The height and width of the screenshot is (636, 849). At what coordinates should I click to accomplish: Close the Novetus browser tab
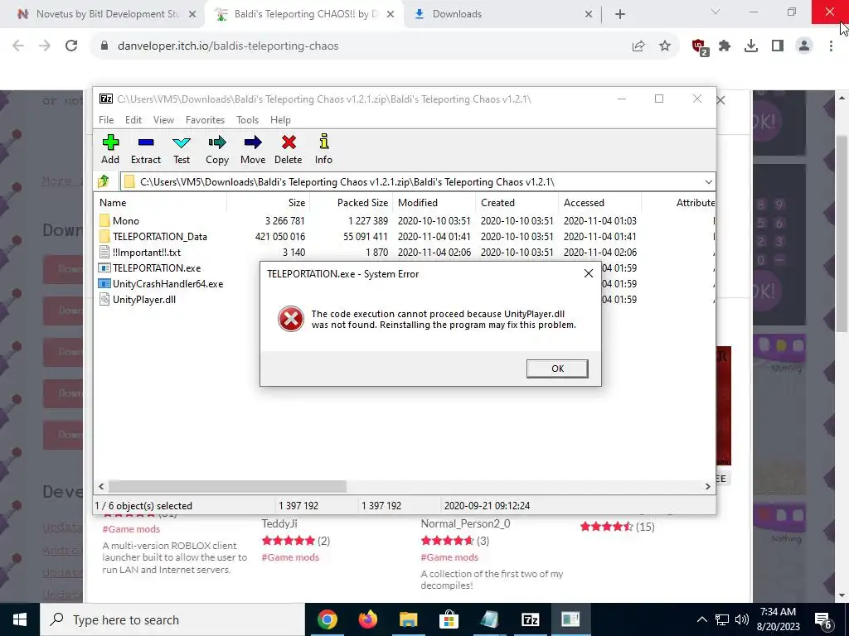point(192,14)
